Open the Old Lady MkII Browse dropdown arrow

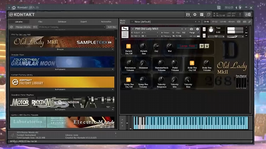click(113, 49)
